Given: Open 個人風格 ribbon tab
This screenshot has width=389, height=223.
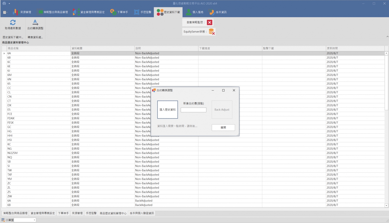Looking at the screenshot, I should [x=195, y=12].
